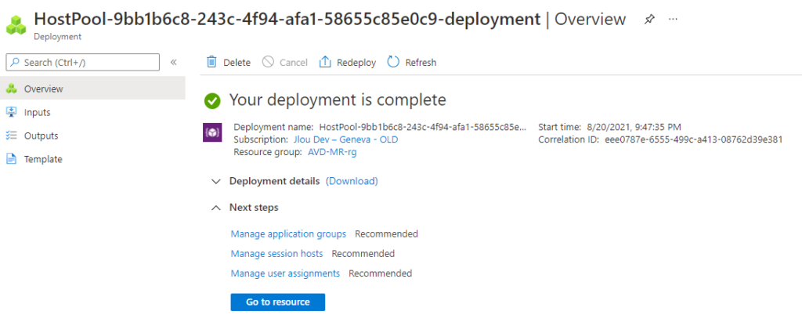Click the purple template resource icon

coord(212,133)
